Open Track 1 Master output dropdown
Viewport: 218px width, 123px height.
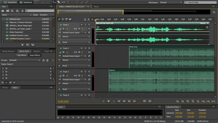[x=76, y=36]
